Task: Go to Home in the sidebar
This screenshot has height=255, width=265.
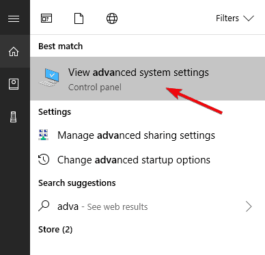Action: click(14, 51)
